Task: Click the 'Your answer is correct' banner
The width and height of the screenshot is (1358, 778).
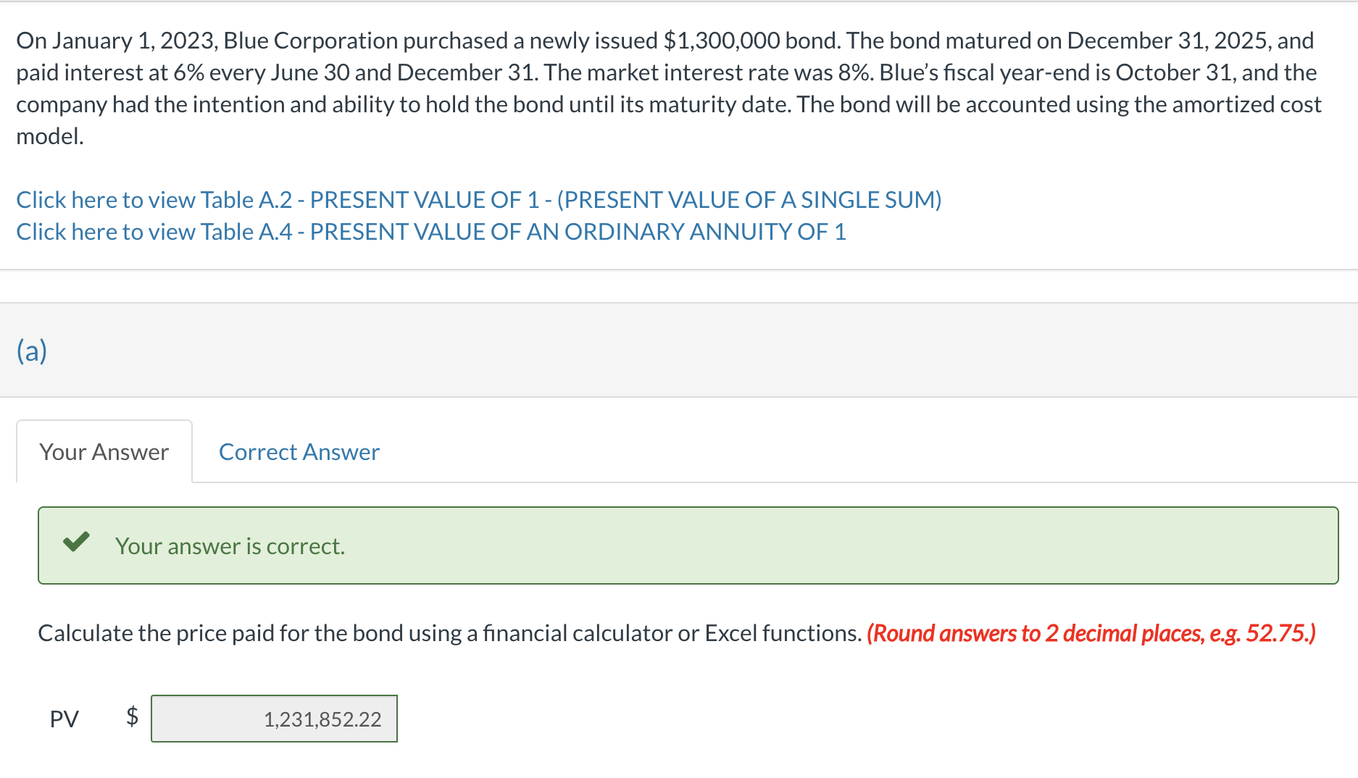Action: point(687,545)
